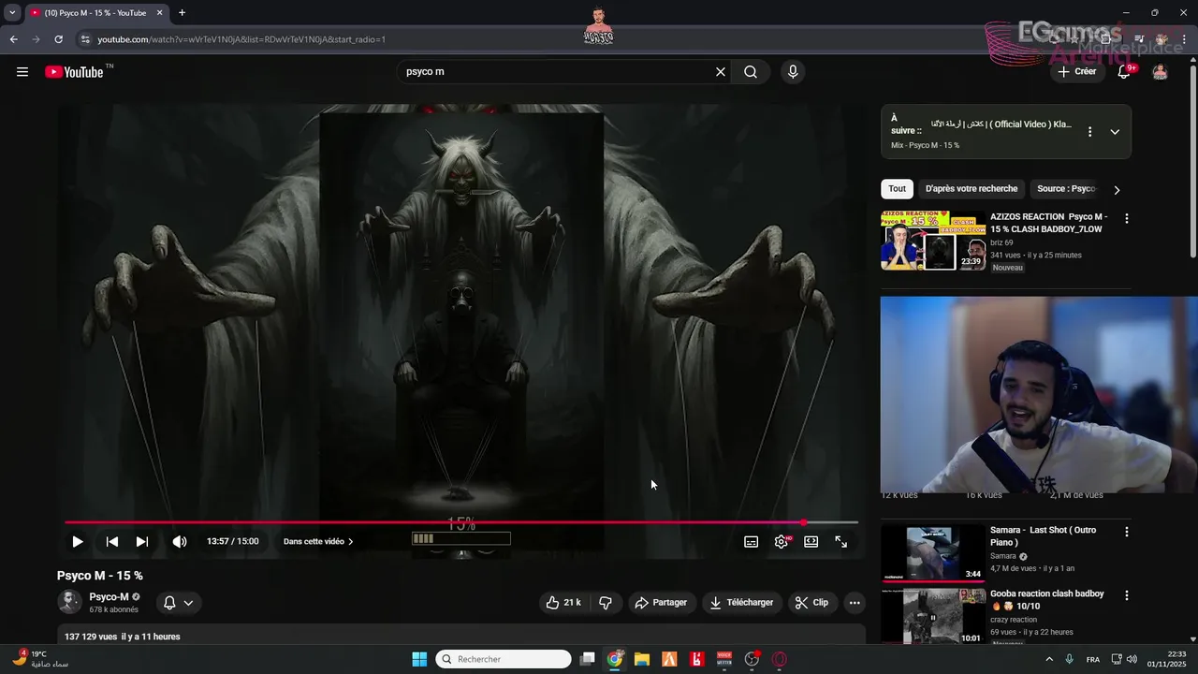This screenshot has height=674, width=1198.
Task: Open File Explorer from the taskbar
Action: pyautogui.click(x=642, y=659)
